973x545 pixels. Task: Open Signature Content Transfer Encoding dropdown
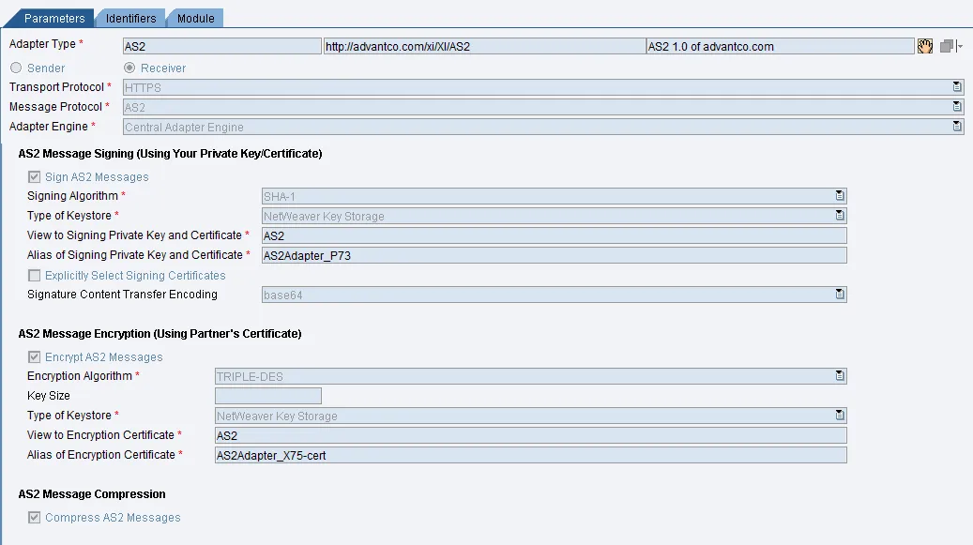[x=840, y=295]
